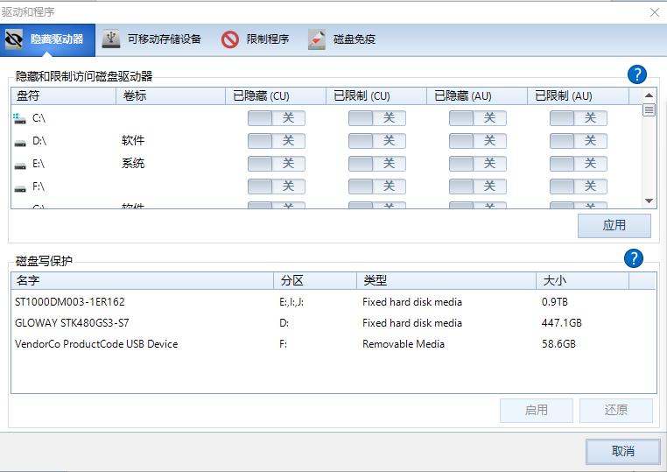Open help for disk write protection
This screenshot has width=667, height=472.
[x=634, y=258]
